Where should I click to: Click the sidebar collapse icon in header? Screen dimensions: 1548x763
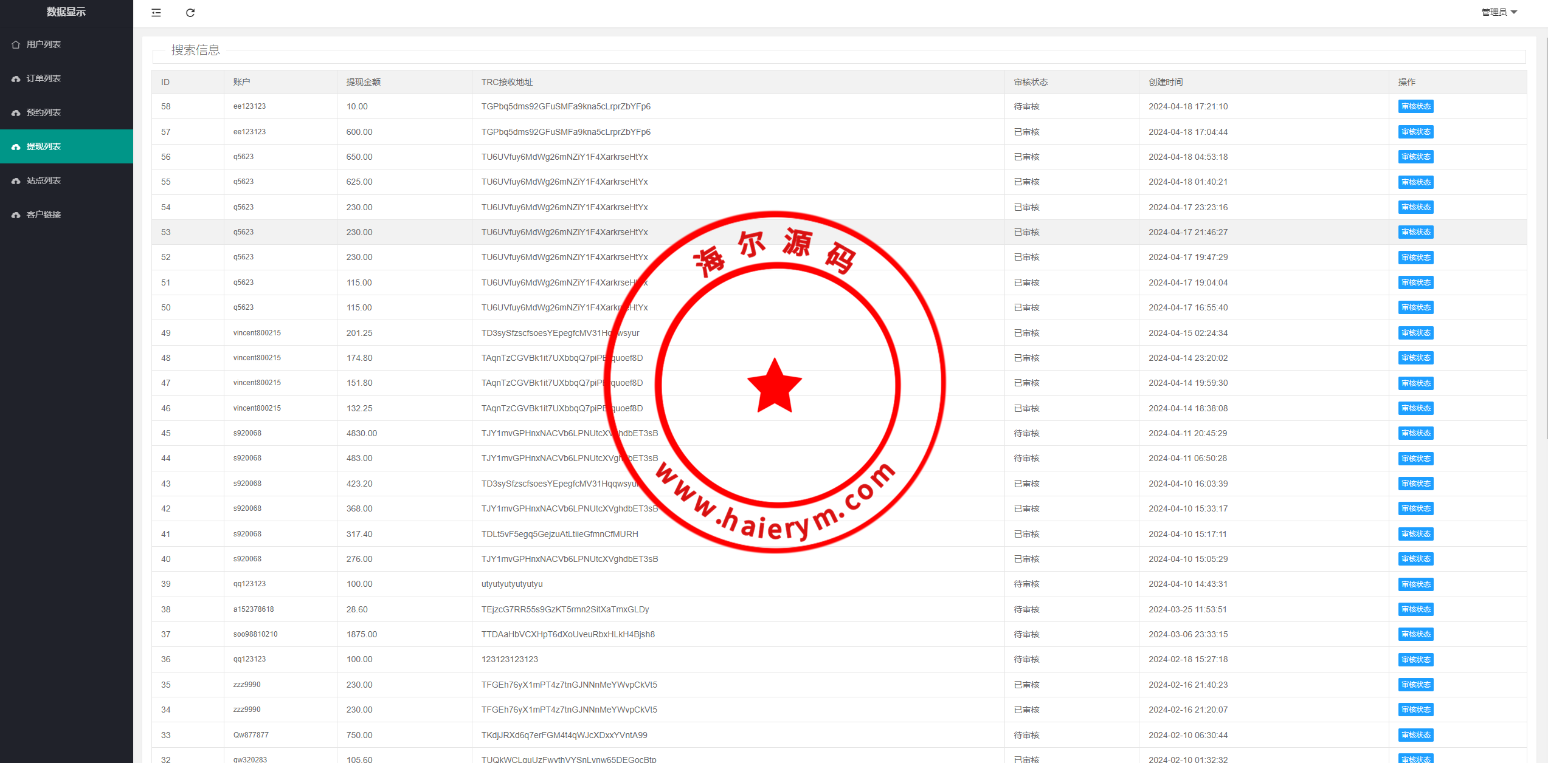point(156,13)
